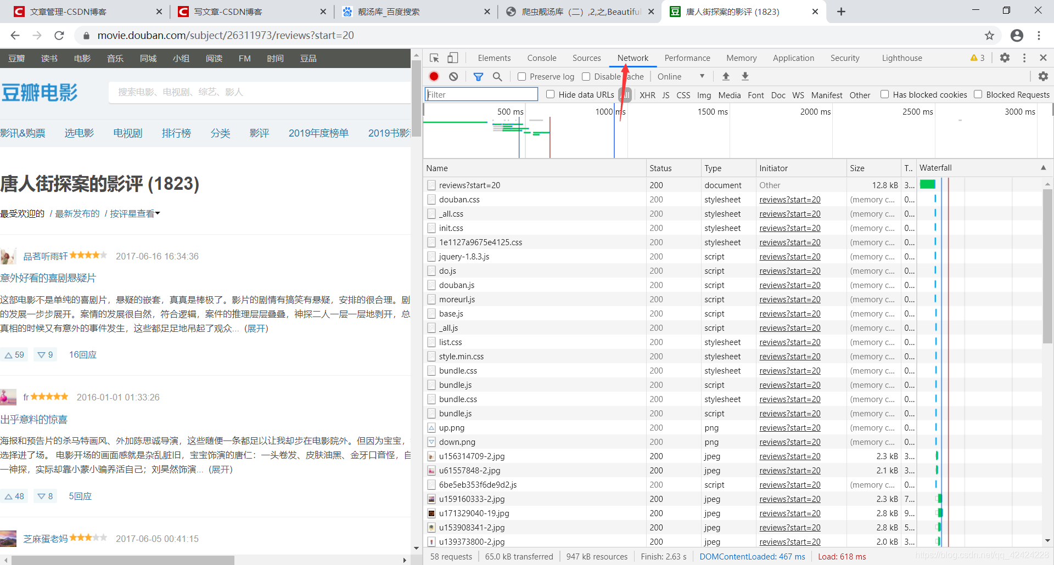Check Blocked Requests checkbox
Viewport: 1054px width, 565px height.
coord(978,94)
